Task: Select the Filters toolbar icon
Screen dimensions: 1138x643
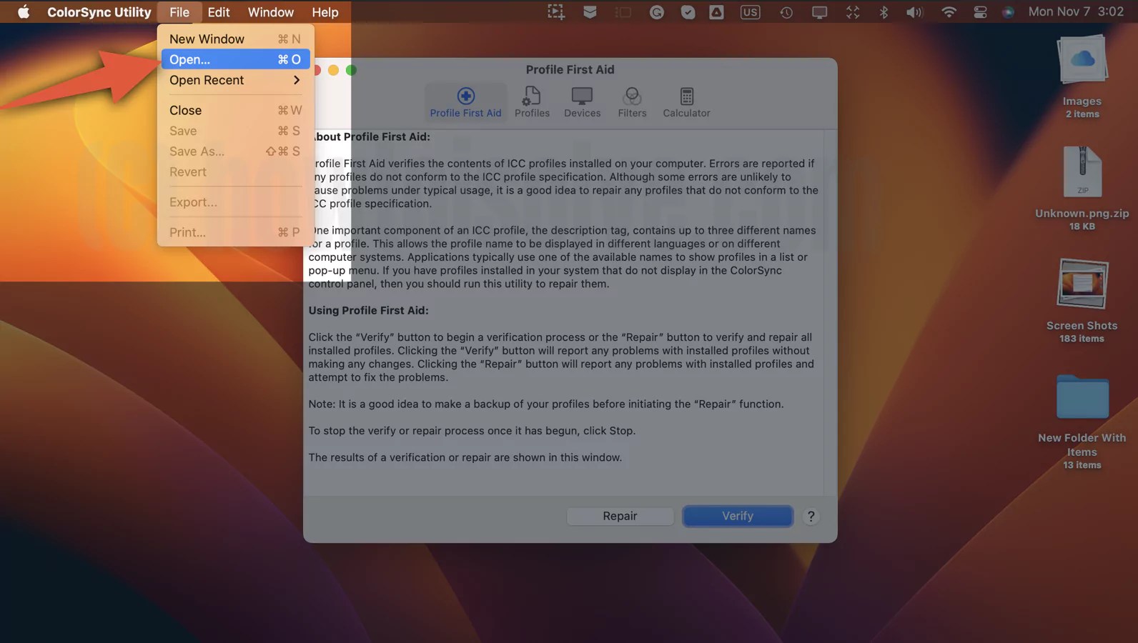Action: click(x=632, y=102)
